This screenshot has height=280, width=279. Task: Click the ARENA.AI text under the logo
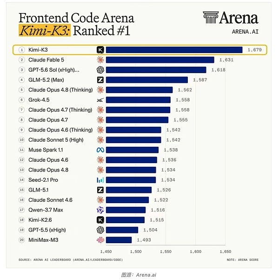coord(245,32)
